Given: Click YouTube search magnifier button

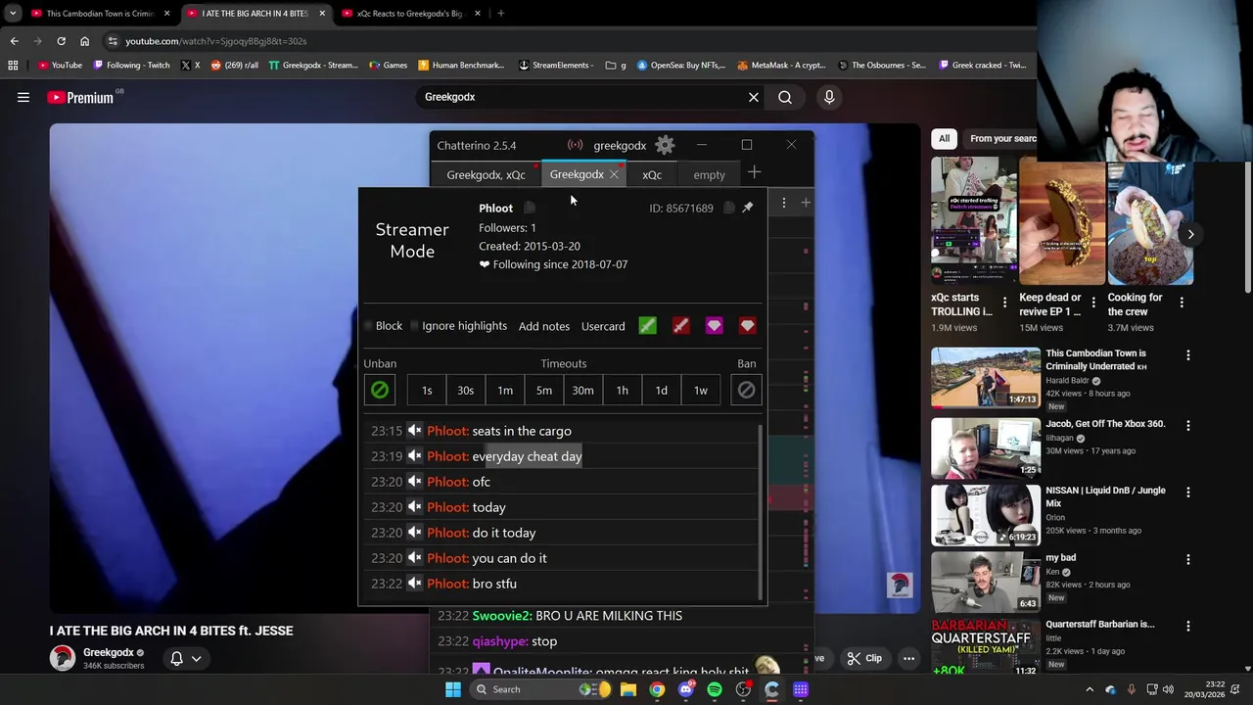Looking at the screenshot, I should 785,97.
